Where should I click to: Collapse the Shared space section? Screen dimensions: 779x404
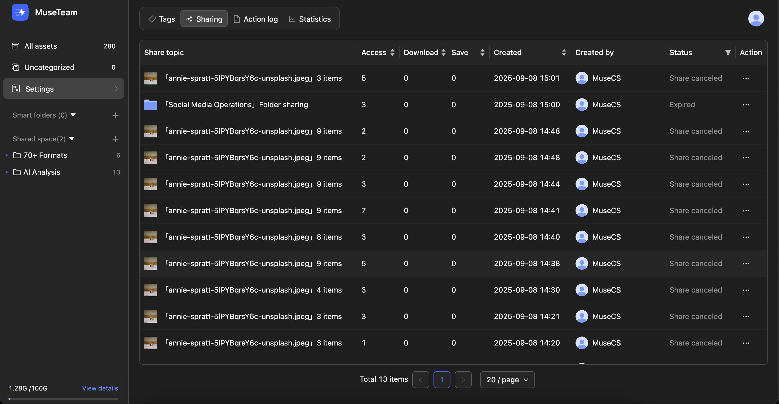coord(72,139)
